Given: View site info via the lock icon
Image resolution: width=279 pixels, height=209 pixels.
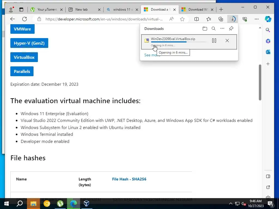Looking at the screenshot, I should point(39,19).
